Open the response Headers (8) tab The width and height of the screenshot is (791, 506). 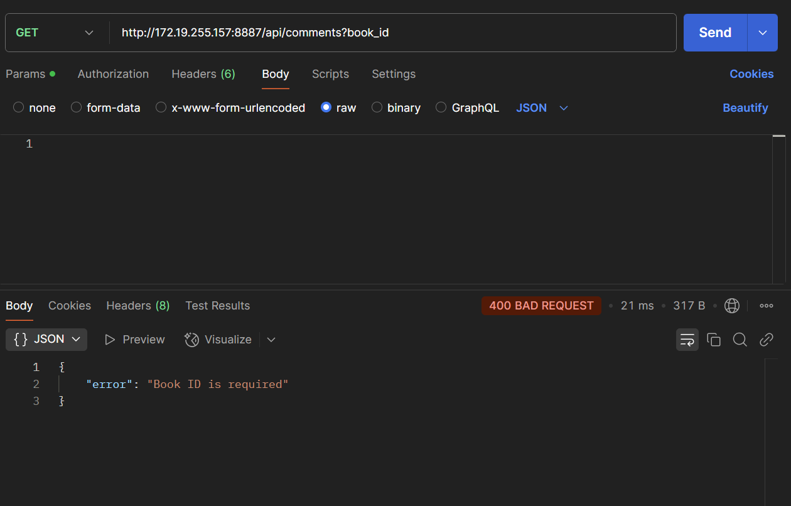tap(138, 306)
